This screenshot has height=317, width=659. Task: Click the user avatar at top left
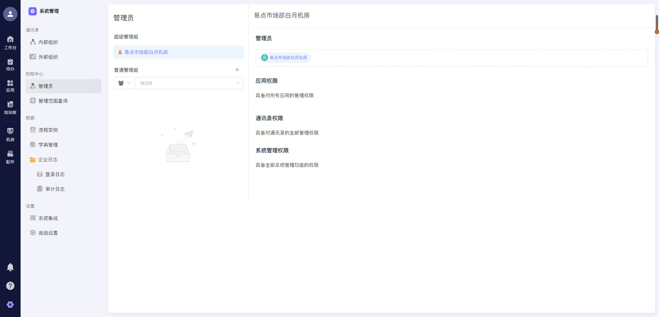pyautogui.click(x=10, y=14)
